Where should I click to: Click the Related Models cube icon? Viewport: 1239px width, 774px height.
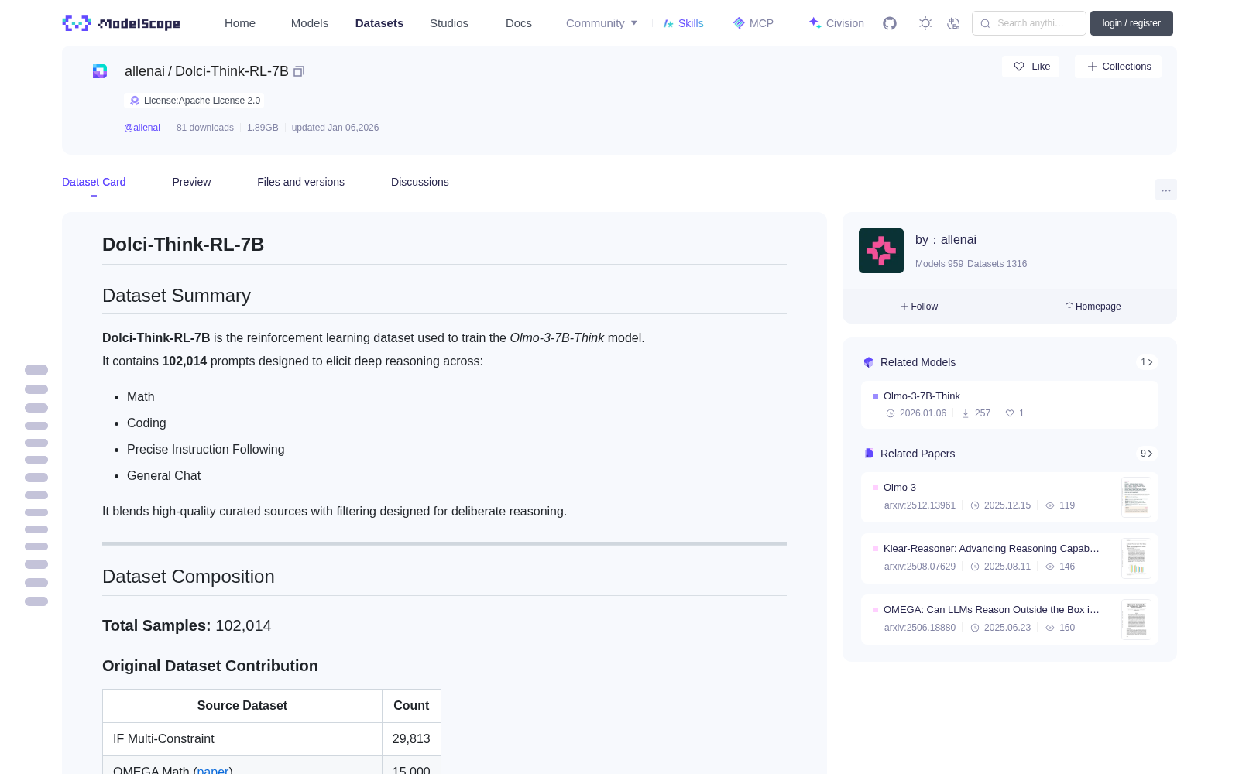coord(869,362)
